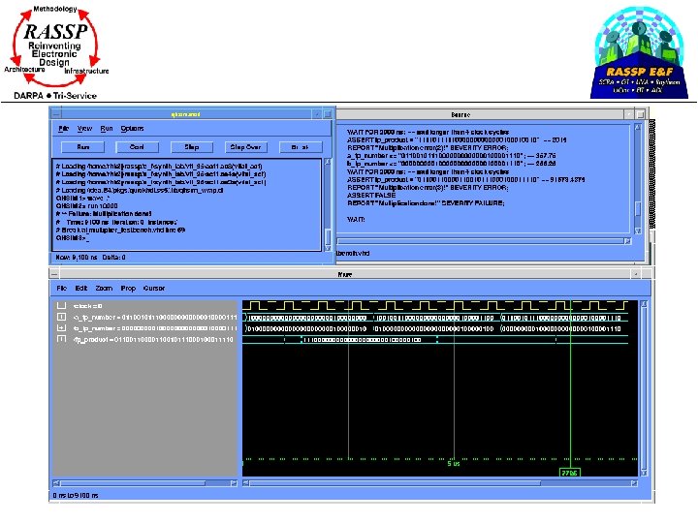Click the Step Over button
Image resolution: width=698 pixels, height=523 pixels.
pyautogui.click(x=245, y=147)
